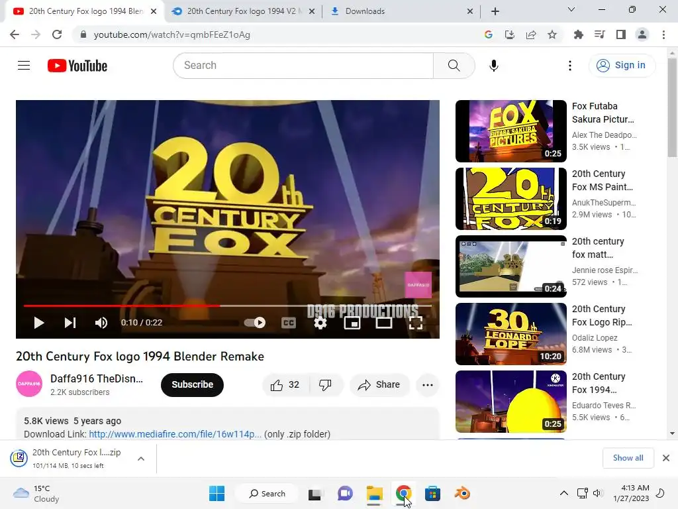The width and height of the screenshot is (678, 509).
Task: Show hidden system tray icons
Action: point(564,493)
